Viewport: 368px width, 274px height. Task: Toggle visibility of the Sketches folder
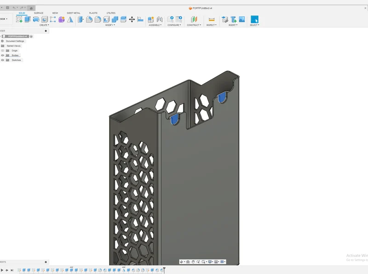pyautogui.click(x=3, y=60)
